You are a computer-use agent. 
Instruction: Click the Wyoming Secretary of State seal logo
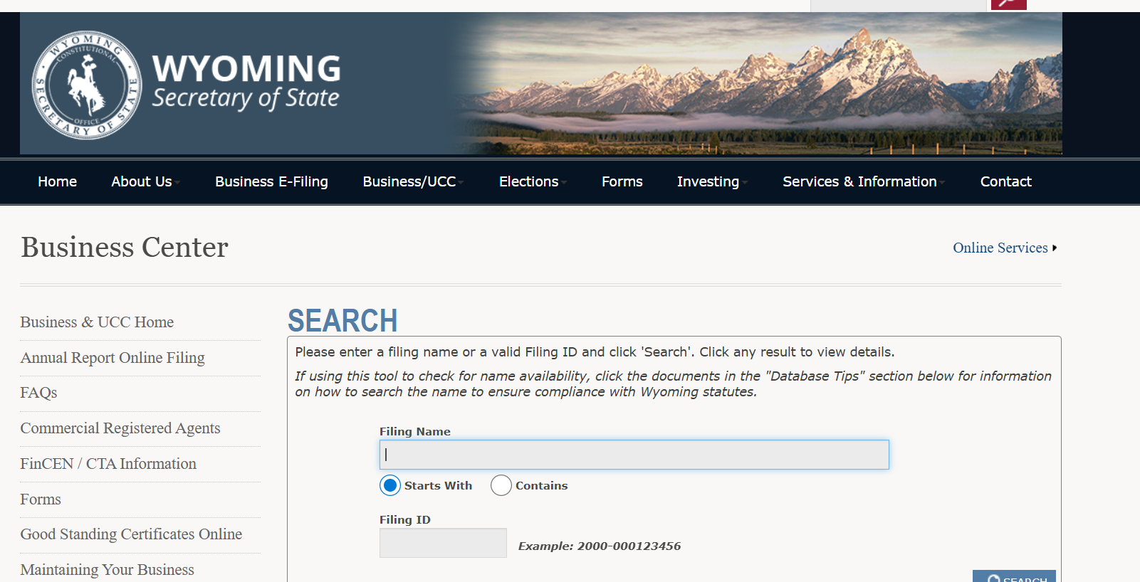[x=87, y=85]
